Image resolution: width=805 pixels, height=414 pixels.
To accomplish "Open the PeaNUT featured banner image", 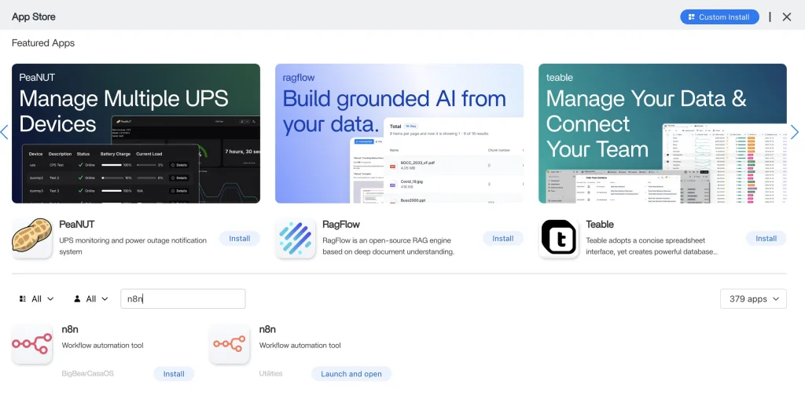I will coord(136,134).
